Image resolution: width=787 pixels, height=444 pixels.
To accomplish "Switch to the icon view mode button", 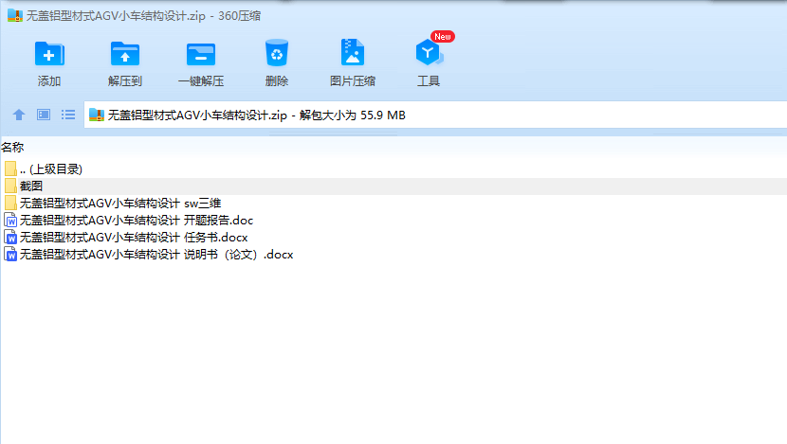I will (x=44, y=115).
